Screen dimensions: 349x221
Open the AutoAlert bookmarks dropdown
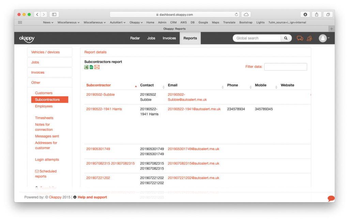pos(118,22)
